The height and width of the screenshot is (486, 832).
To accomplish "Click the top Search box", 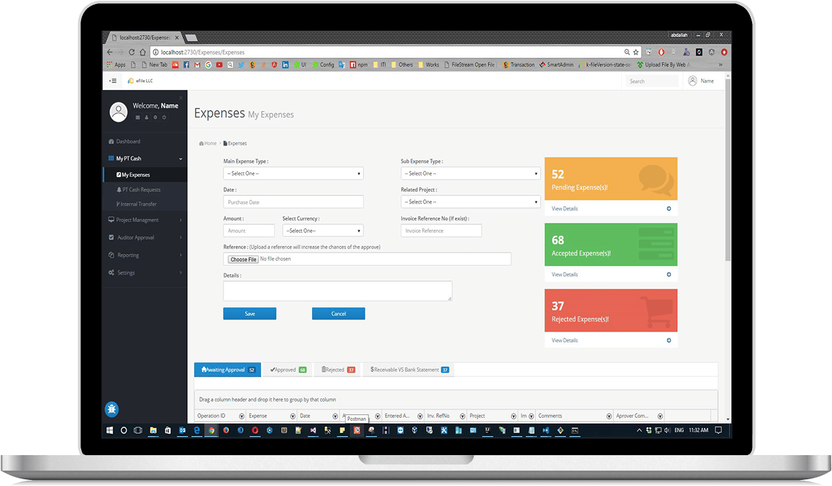I will click(x=653, y=81).
